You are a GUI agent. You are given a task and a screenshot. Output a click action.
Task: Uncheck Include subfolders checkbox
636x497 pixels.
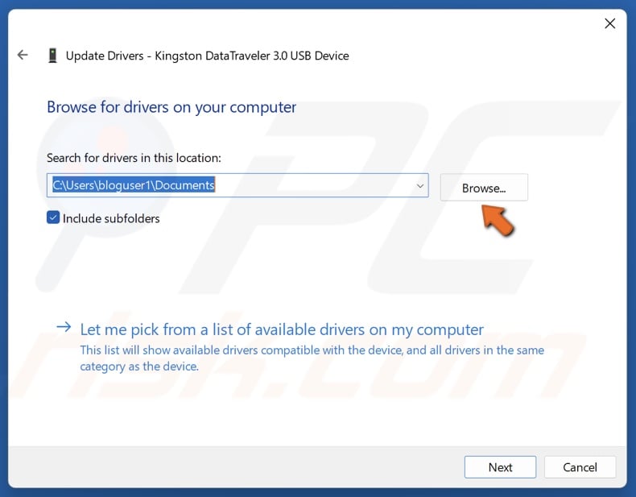[53, 217]
